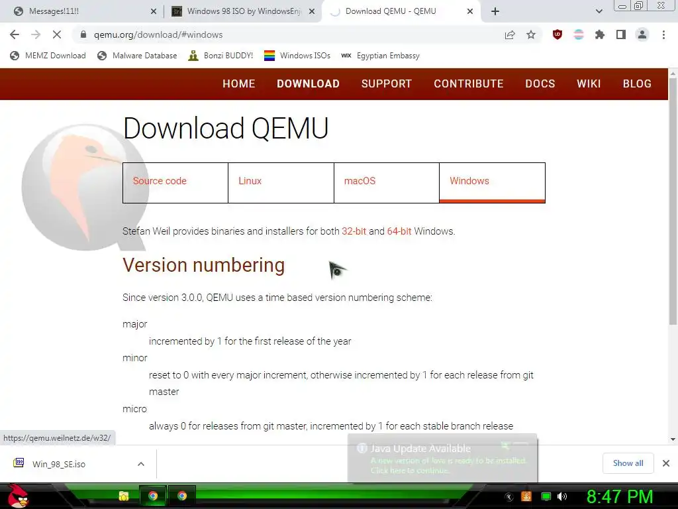Image resolution: width=678 pixels, height=509 pixels.
Task: Bookmark this page with the star icon
Action: pos(531,34)
